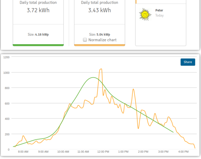This screenshot has height=159, width=201.
Task: Click the 1200 y-axis label
Action: (x=6, y=57)
